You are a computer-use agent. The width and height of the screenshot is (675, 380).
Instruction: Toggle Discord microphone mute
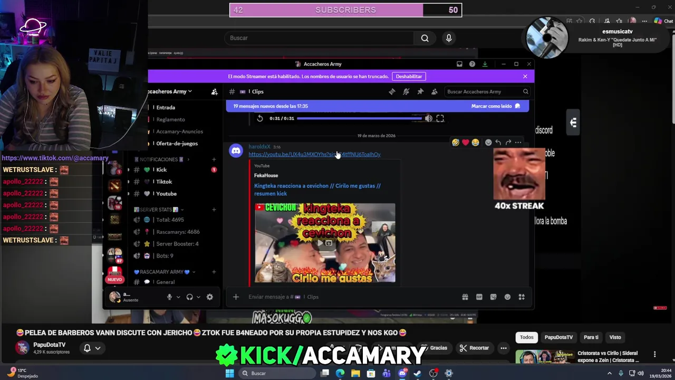(x=169, y=297)
